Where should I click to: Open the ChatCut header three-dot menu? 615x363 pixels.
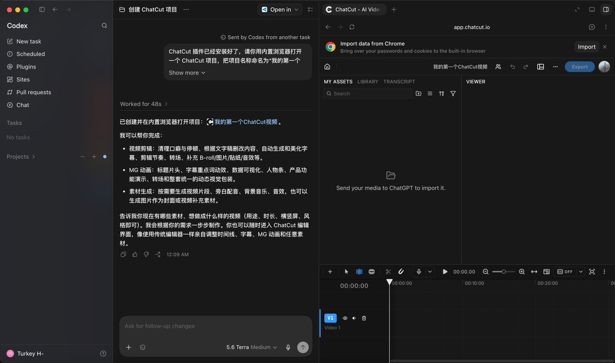point(555,67)
